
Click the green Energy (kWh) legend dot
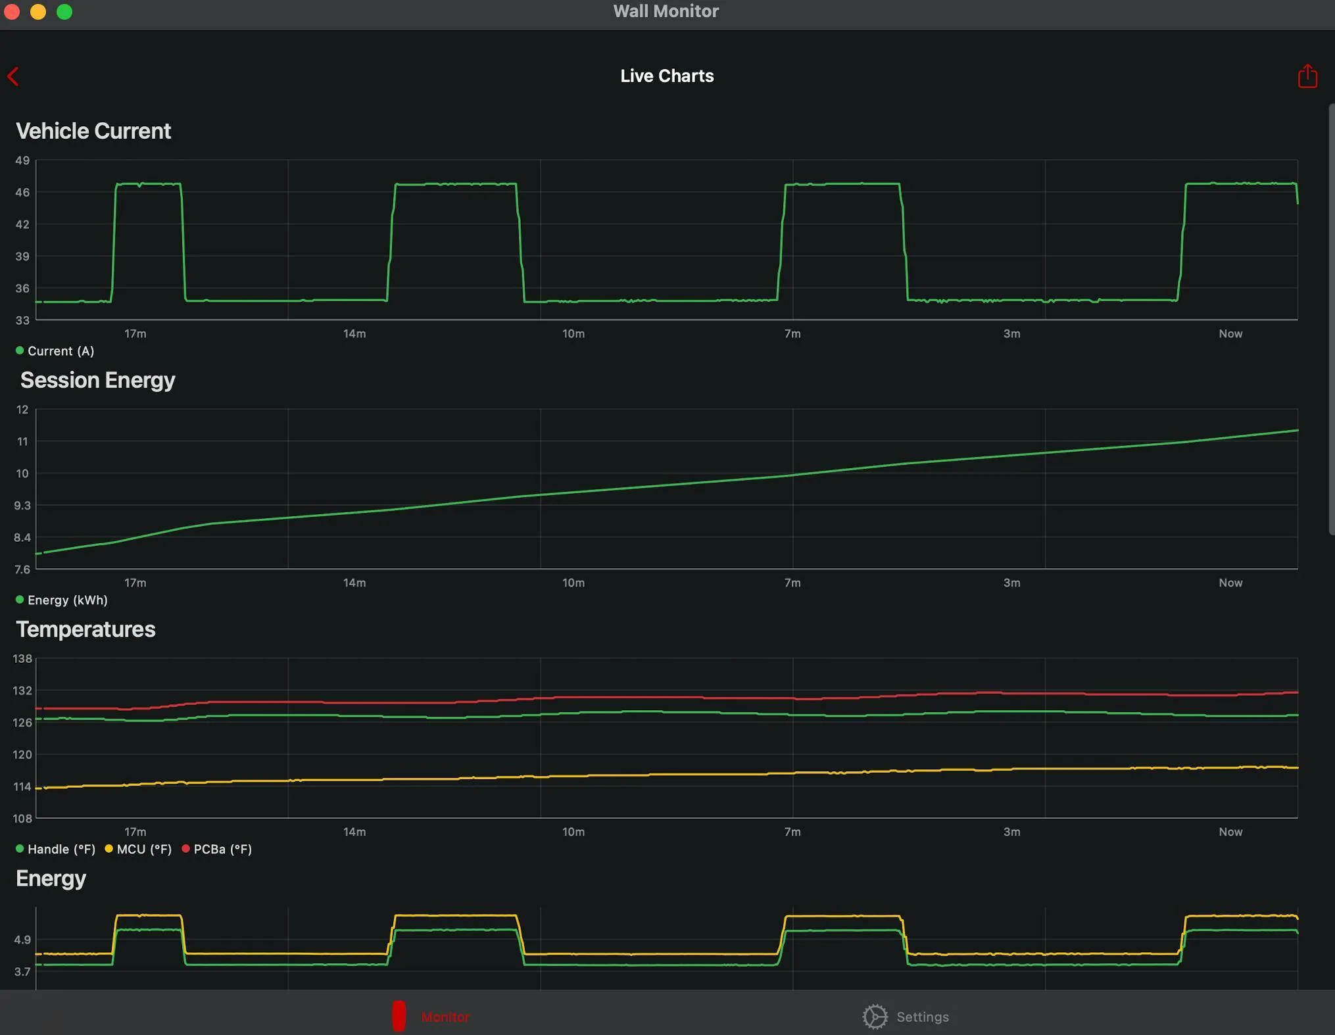point(20,600)
